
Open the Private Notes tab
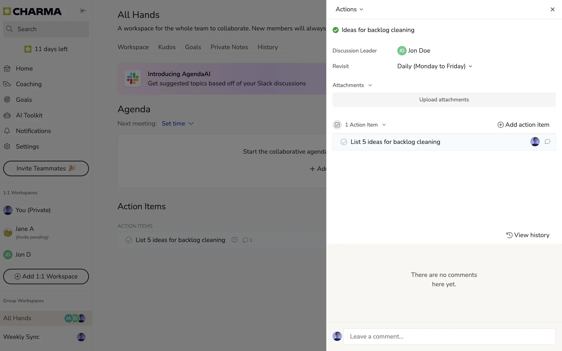click(x=229, y=47)
